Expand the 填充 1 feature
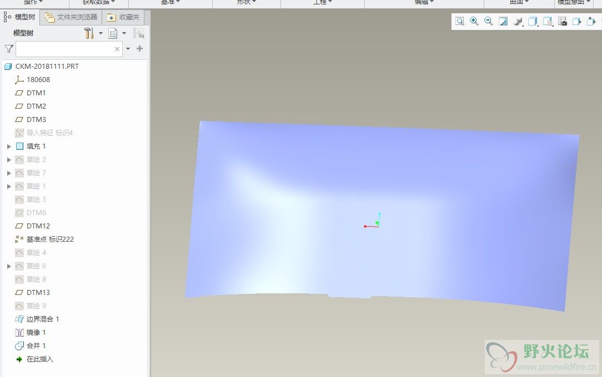Image resolution: width=602 pixels, height=377 pixels. [9, 146]
